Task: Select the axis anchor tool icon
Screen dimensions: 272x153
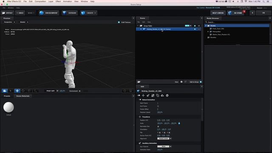Action: [35, 91]
